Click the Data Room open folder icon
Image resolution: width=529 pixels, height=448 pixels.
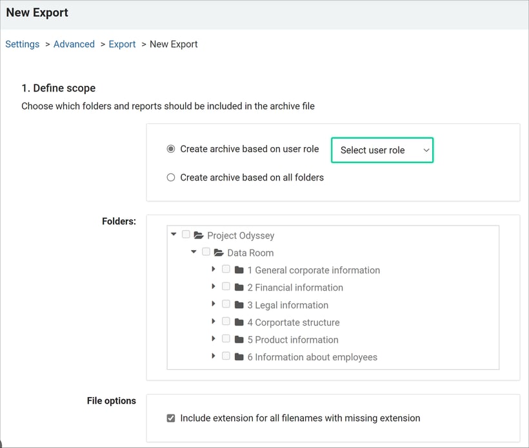pyautogui.click(x=219, y=253)
